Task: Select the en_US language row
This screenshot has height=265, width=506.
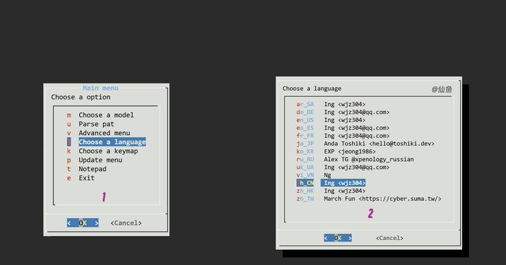Action: pyautogui.click(x=331, y=120)
